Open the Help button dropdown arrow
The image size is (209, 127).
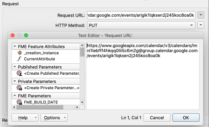point(36,118)
